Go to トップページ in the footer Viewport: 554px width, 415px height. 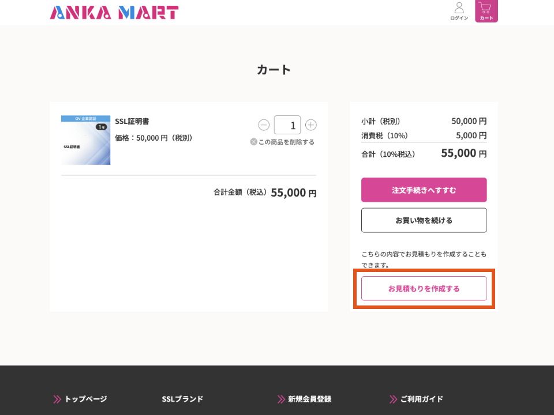(85, 399)
